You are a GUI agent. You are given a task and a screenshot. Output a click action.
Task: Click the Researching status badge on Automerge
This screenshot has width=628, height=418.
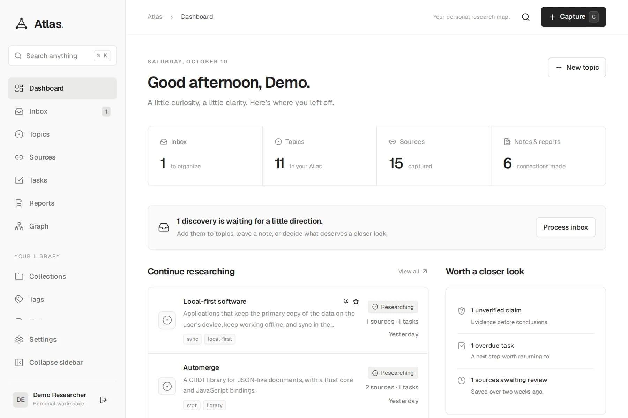[393, 373]
